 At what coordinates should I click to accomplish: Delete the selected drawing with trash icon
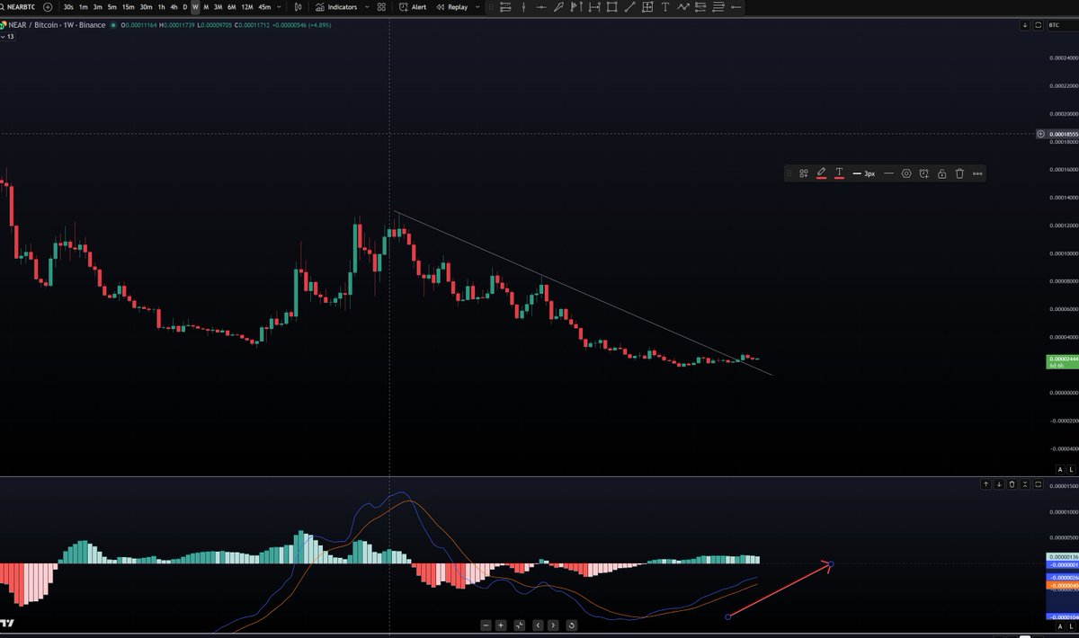coord(959,173)
